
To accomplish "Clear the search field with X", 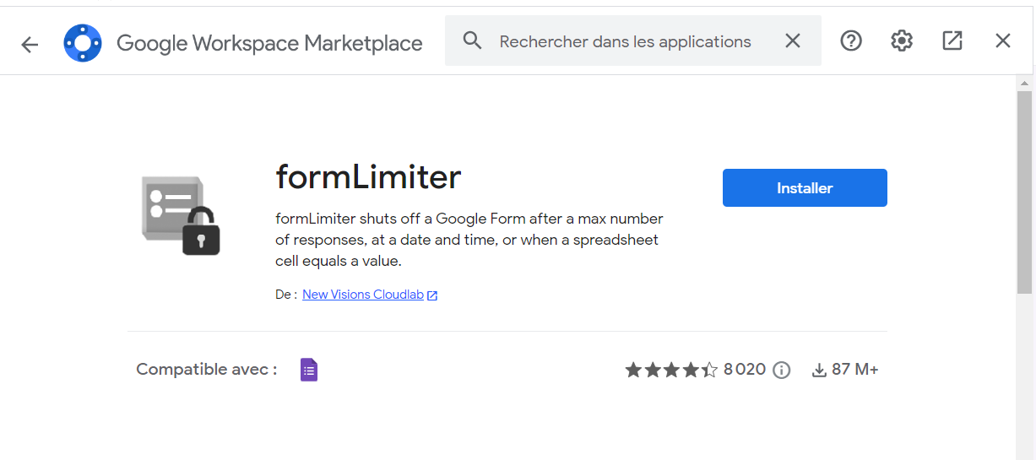I will pyautogui.click(x=792, y=41).
